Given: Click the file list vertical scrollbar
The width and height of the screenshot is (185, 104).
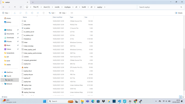Looking at the screenshot, I should click(x=184, y=70).
